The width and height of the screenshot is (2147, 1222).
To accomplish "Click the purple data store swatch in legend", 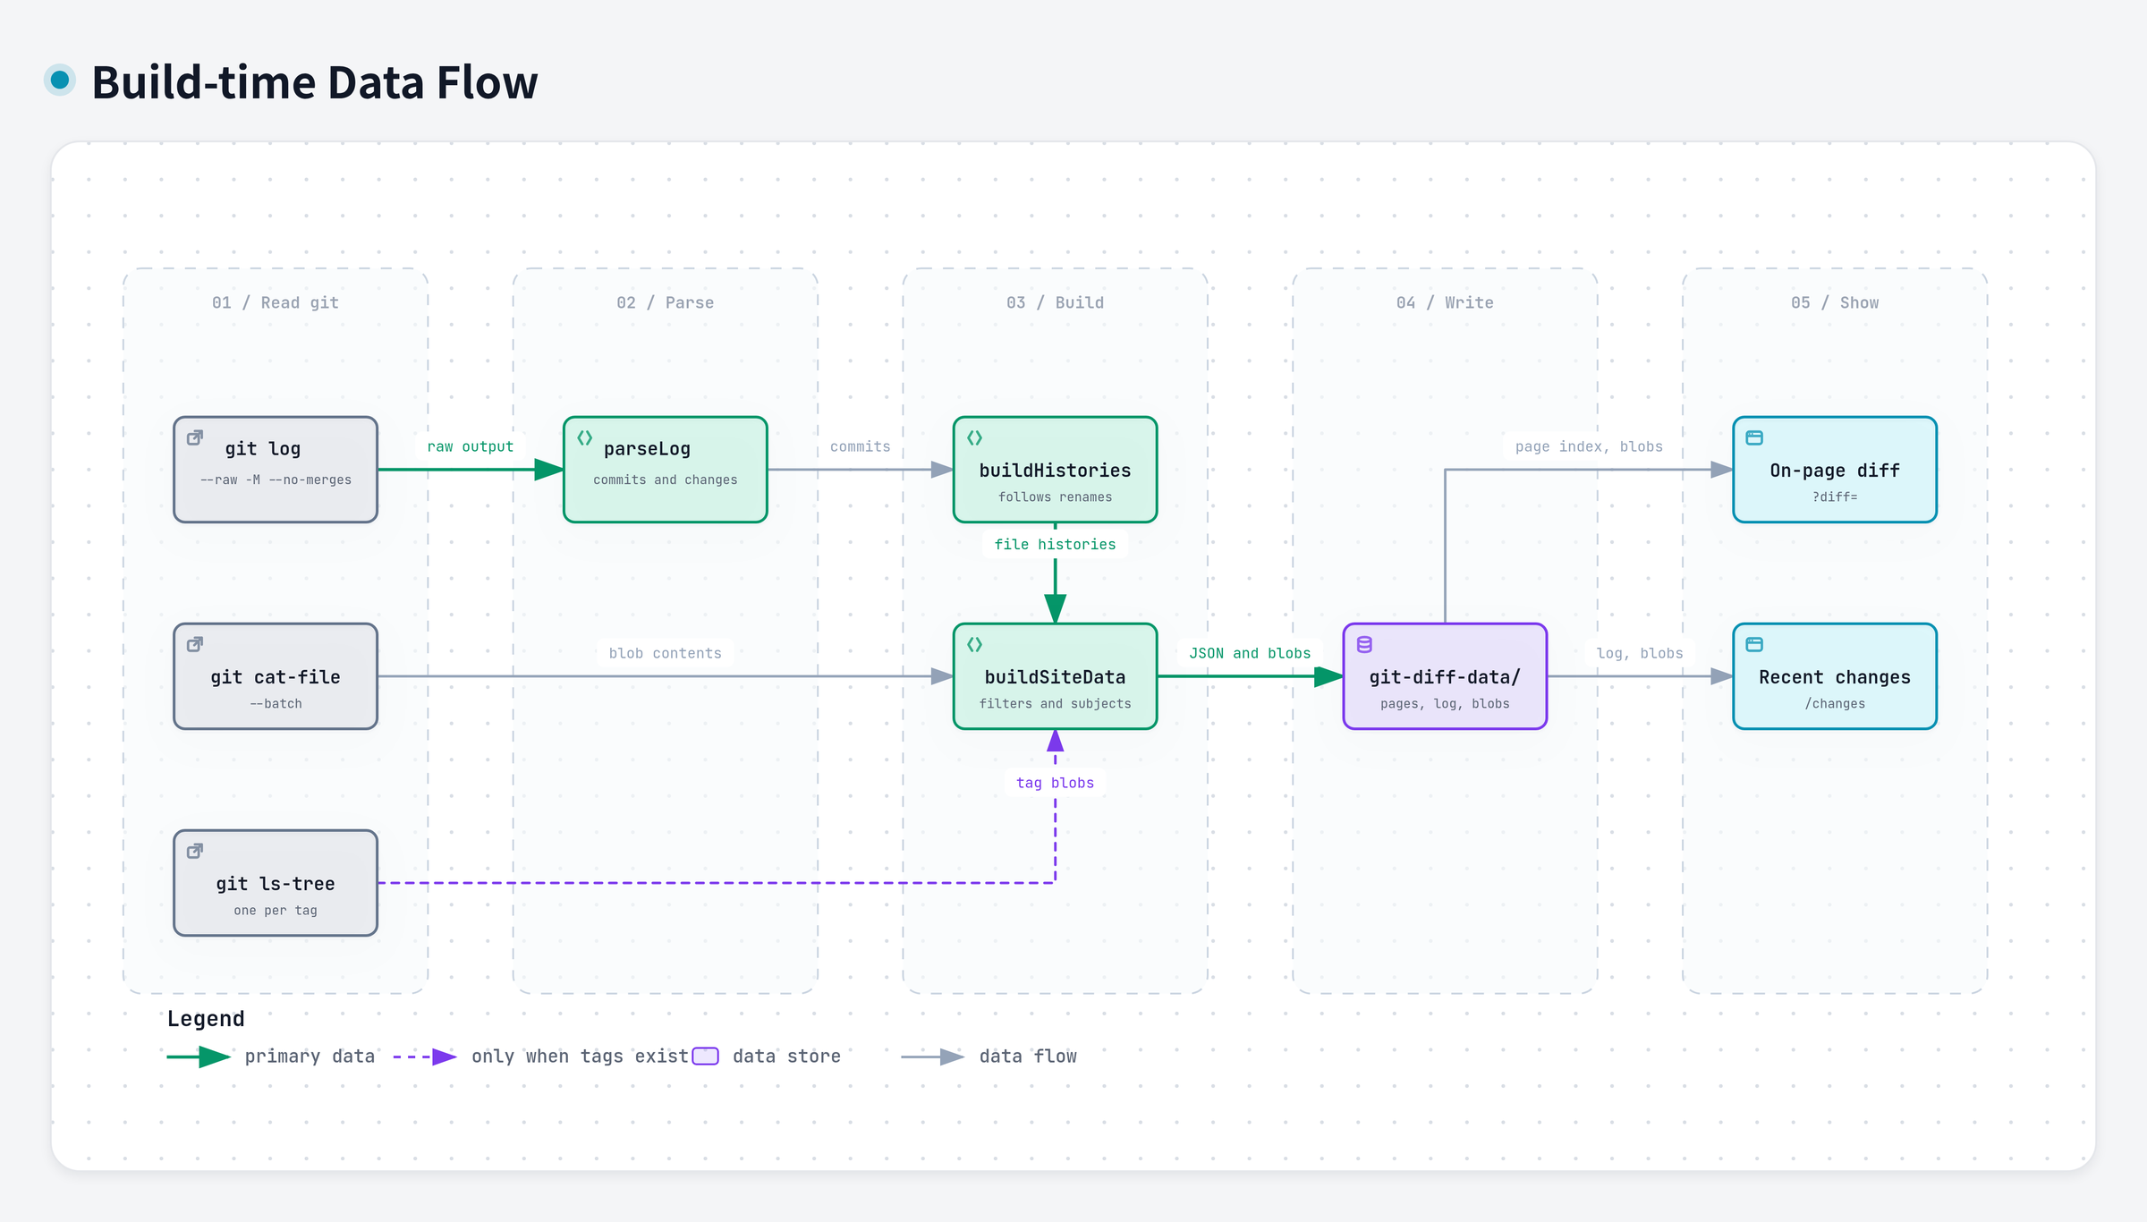I will 706,1057.
